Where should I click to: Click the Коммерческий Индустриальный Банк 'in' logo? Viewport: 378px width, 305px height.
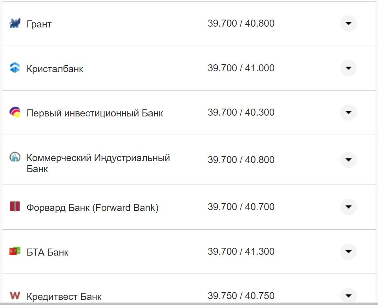(14, 157)
